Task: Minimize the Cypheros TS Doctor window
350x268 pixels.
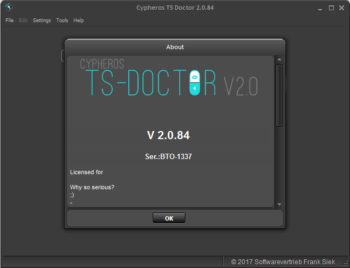Action: tap(319, 8)
